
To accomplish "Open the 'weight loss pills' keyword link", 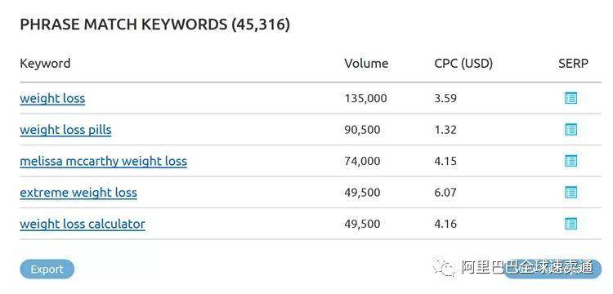I will pyautogui.click(x=65, y=130).
